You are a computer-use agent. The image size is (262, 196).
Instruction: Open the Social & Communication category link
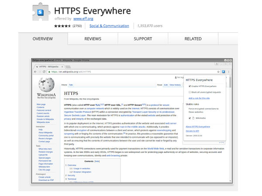pos(109,26)
